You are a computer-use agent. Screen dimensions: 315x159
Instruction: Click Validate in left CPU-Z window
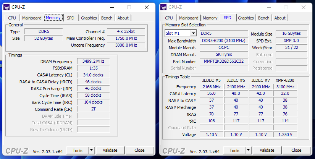(x=110, y=150)
